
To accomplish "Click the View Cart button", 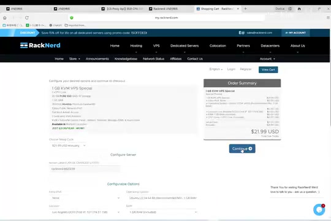I will click(268, 69).
